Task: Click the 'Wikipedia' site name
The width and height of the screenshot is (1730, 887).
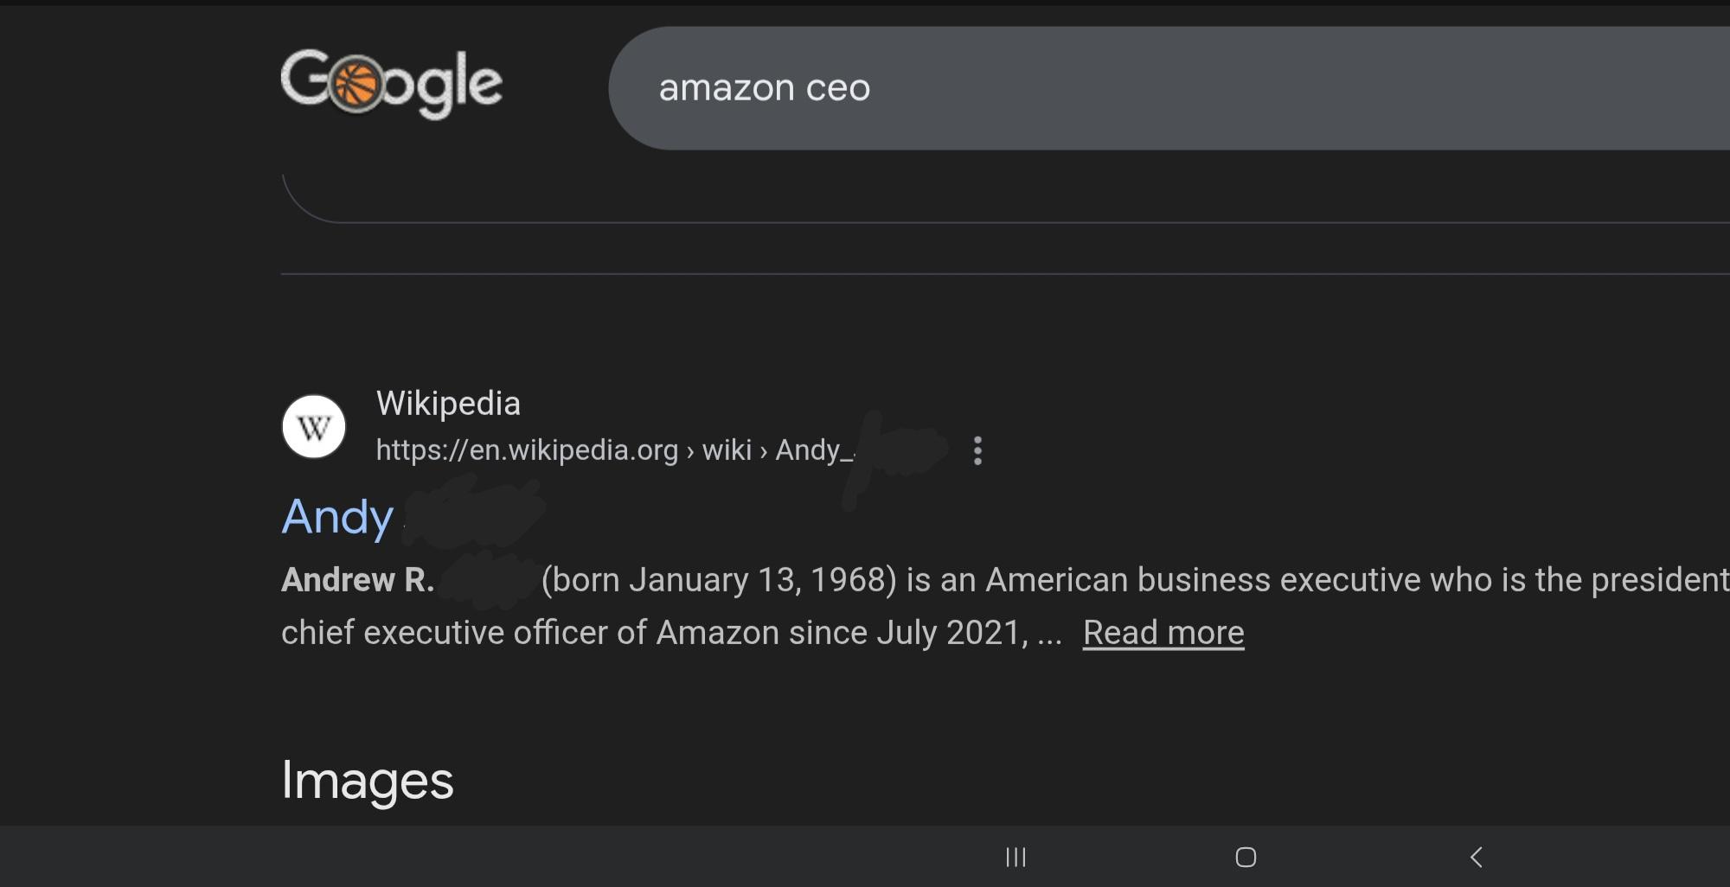Action: click(448, 404)
